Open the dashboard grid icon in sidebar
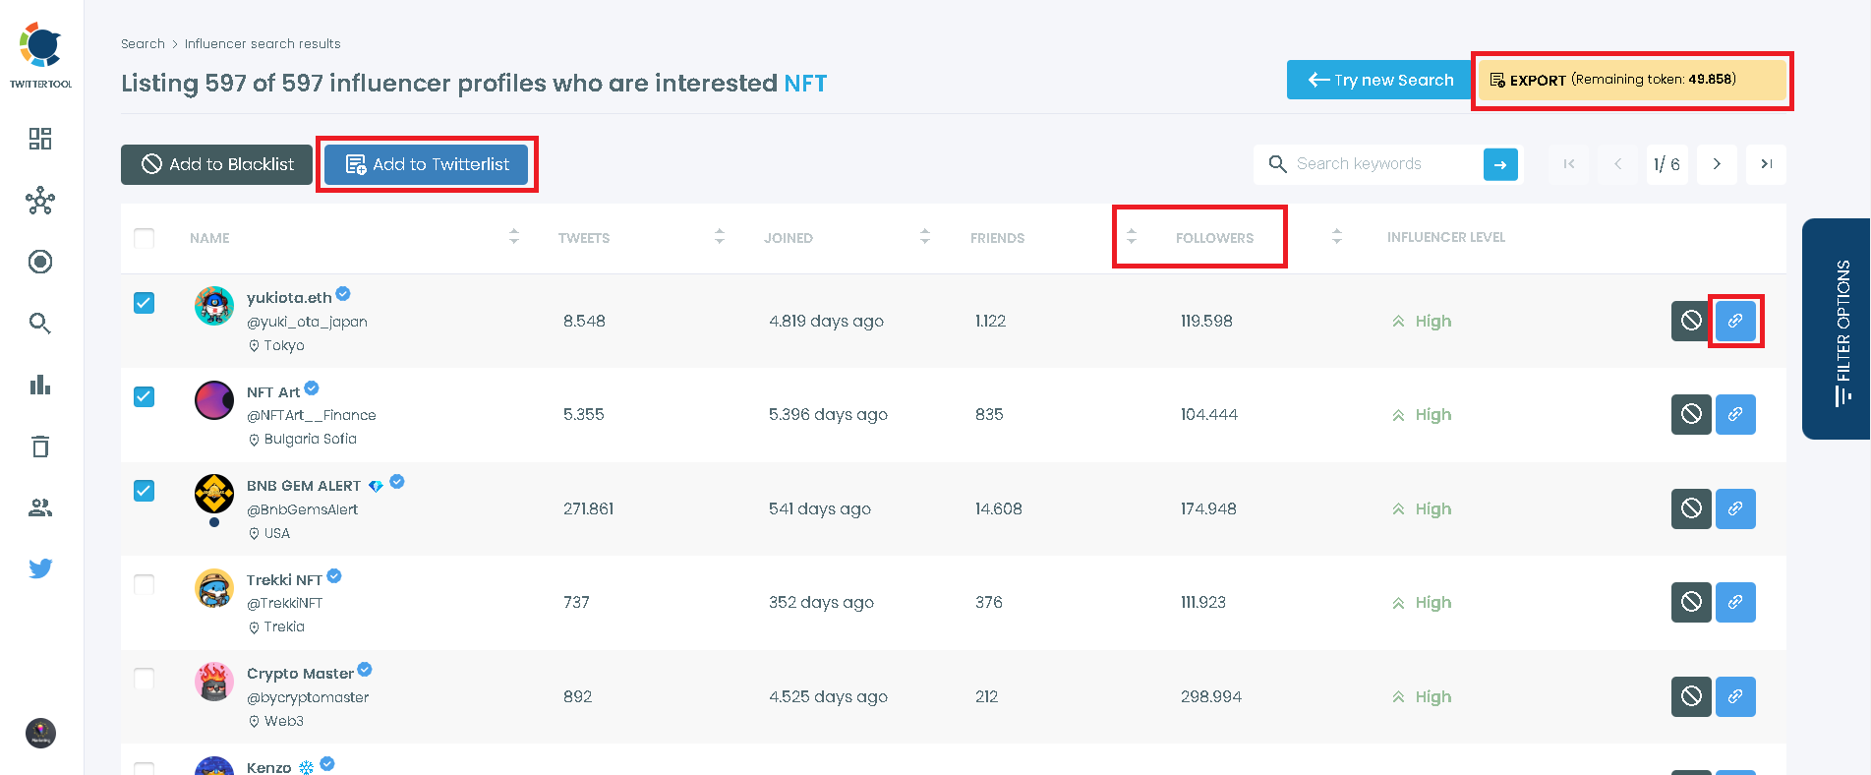The width and height of the screenshot is (1871, 775). click(40, 139)
